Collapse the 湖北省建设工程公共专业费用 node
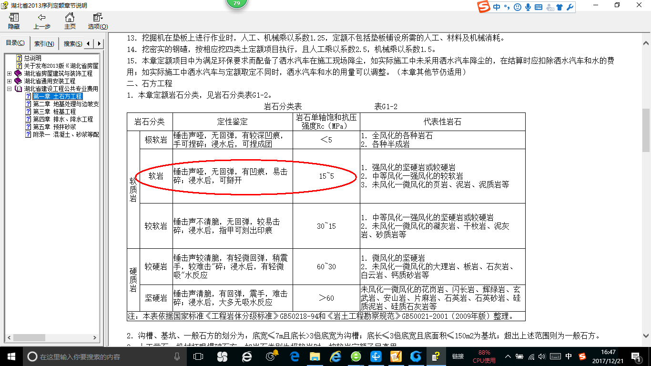The width and height of the screenshot is (651, 366). click(10, 89)
